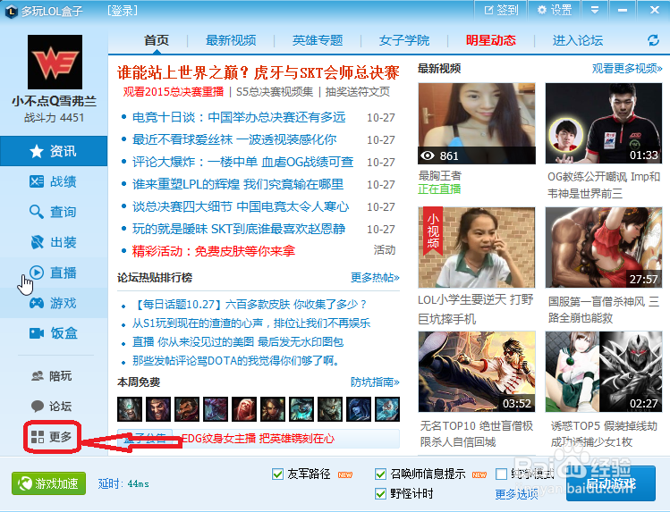Image resolution: width=670 pixels, height=512 pixels.
Task: Open the 陪玩 play companion section
Action: [x=52, y=376]
